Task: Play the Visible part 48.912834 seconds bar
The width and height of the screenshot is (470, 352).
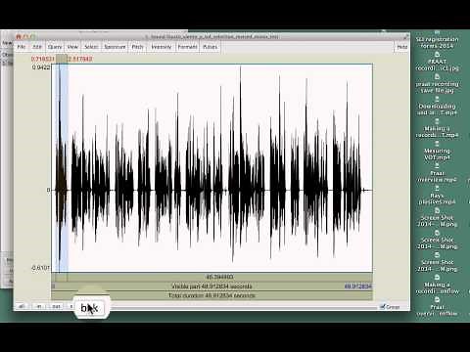Action: (x=211, y=286)
